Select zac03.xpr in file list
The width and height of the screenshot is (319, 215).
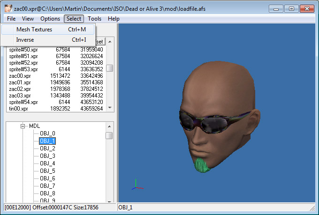coord(20,96)
